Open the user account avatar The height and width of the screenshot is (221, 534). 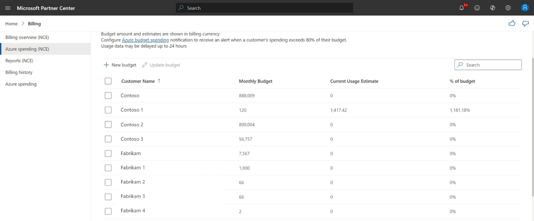point(525,8)
